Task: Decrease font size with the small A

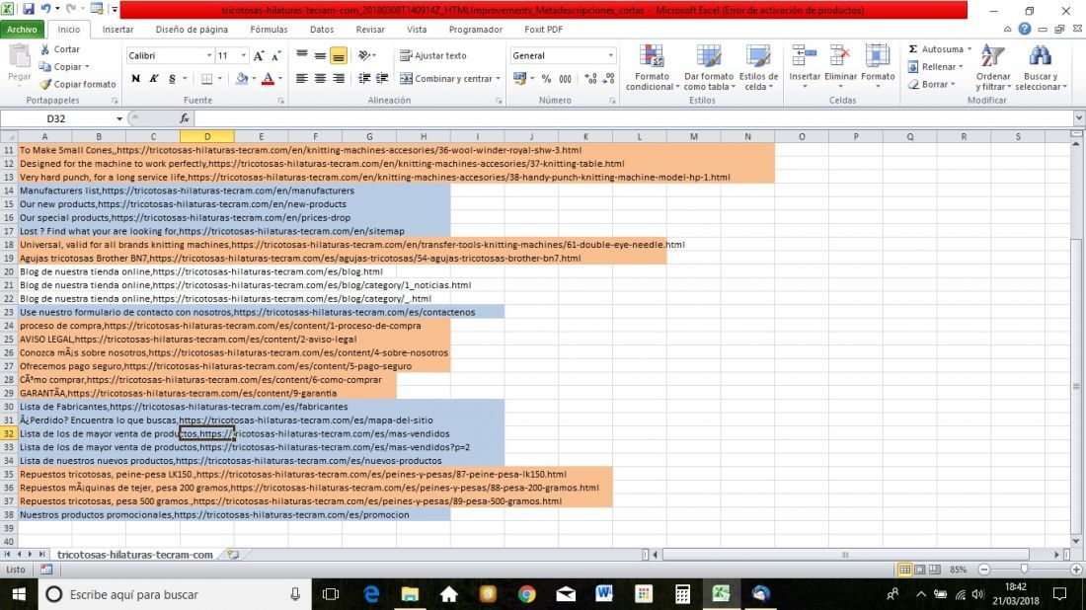Action: click(275, 55)
